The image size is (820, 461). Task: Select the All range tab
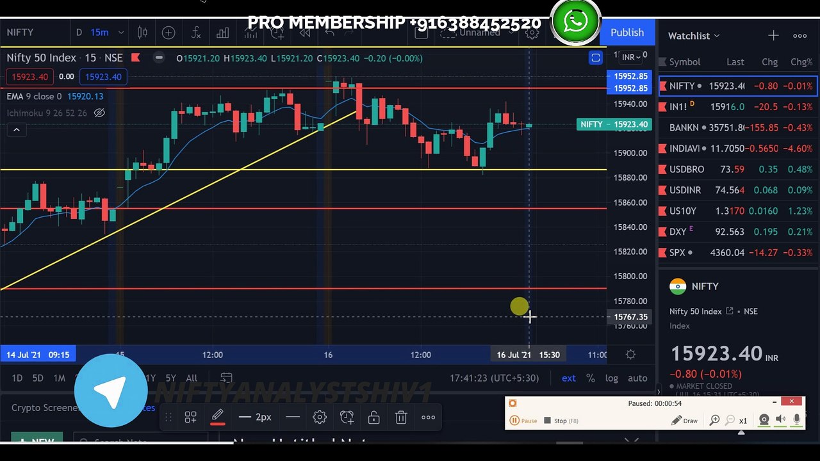click(192, 378)
